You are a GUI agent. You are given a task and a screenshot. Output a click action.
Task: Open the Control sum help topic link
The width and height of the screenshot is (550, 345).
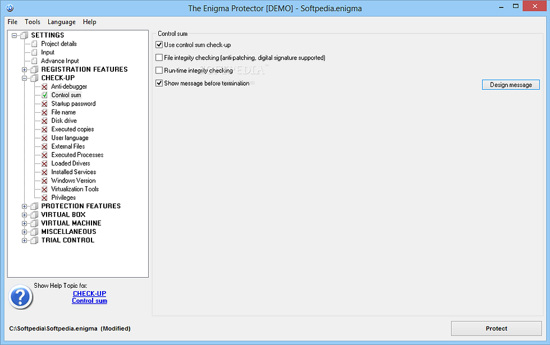89,301
